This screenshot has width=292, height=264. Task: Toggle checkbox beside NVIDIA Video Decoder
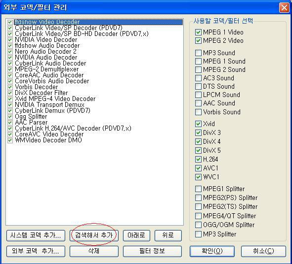tap(10, 40)
